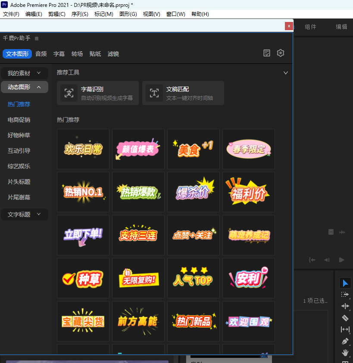Play the preview in the Program monitor
Image resolution: width=353 pixels, height=363 pixels.
pos(342,260)
